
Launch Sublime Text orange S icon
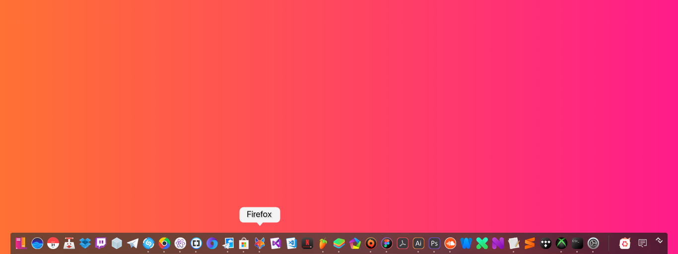click(530, 243)
